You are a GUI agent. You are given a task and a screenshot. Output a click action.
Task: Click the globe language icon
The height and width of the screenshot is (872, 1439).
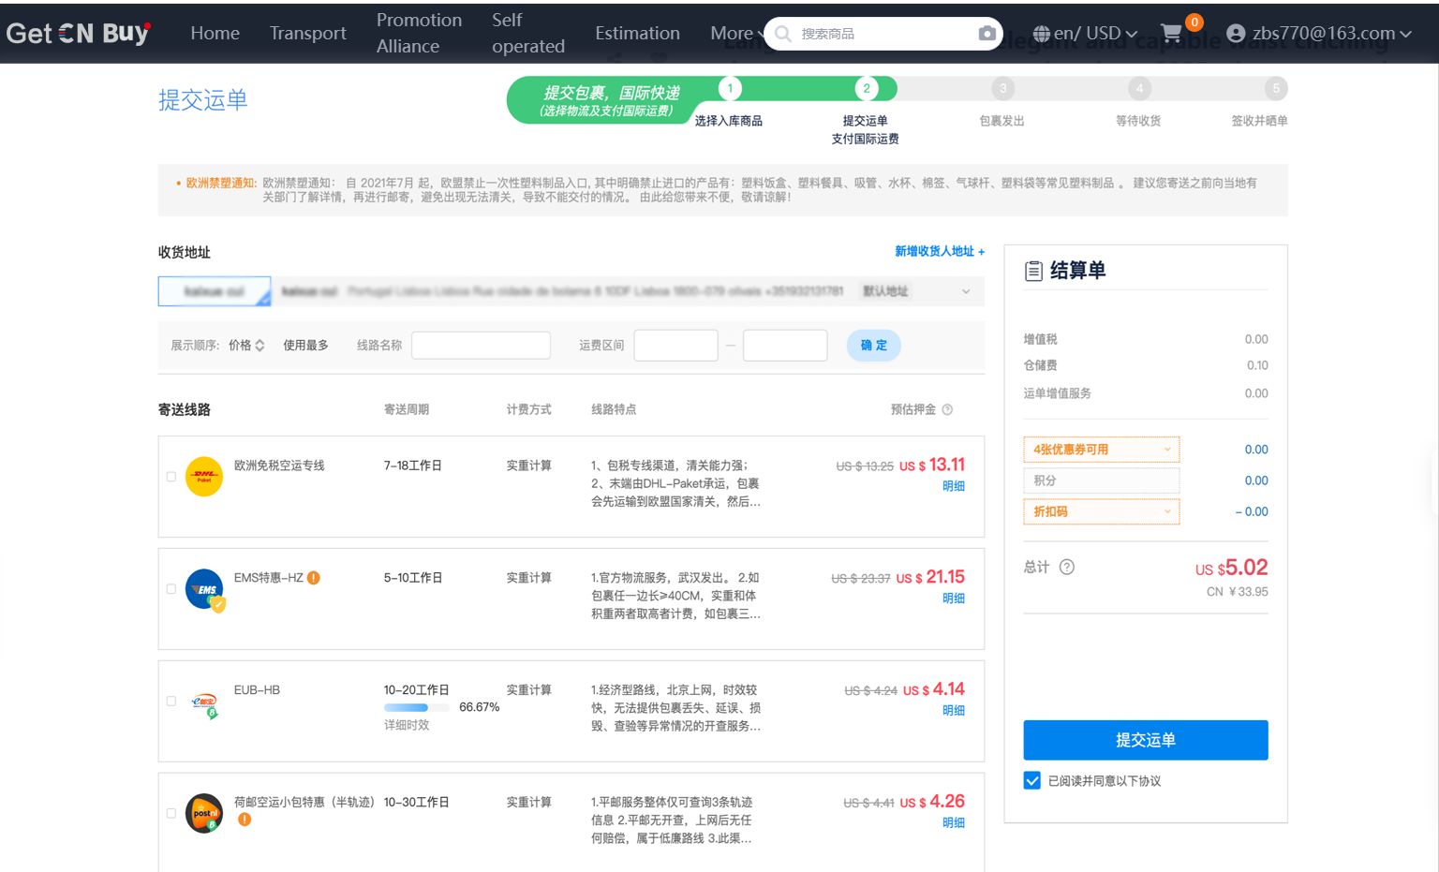click(x=1041, y=34)
